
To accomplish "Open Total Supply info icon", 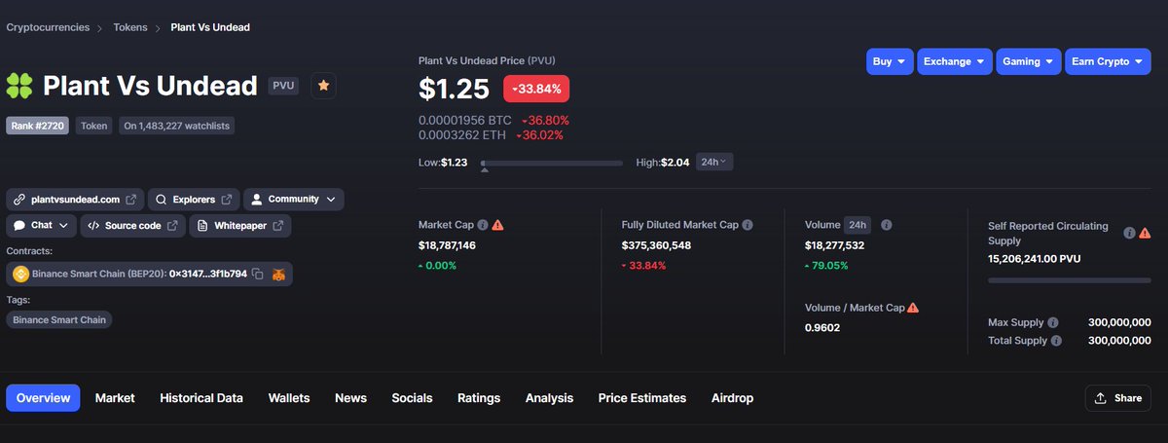I will pyautogui.click(x=1057, y=341).
